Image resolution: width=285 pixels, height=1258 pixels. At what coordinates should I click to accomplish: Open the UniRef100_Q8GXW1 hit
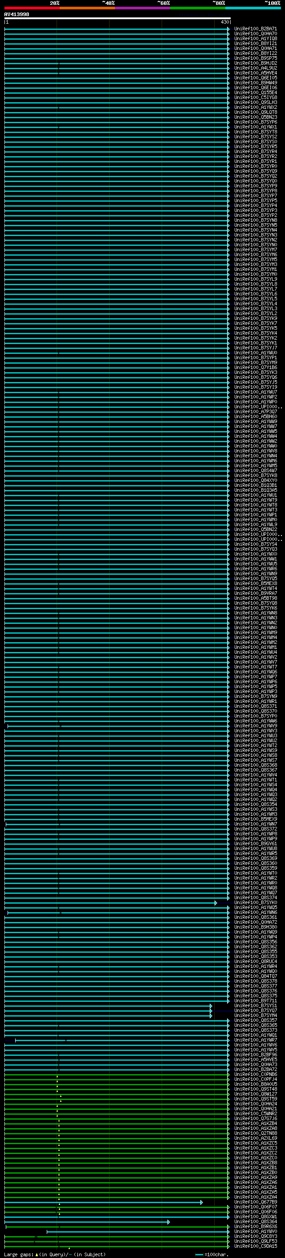(x=256, y=1216)
